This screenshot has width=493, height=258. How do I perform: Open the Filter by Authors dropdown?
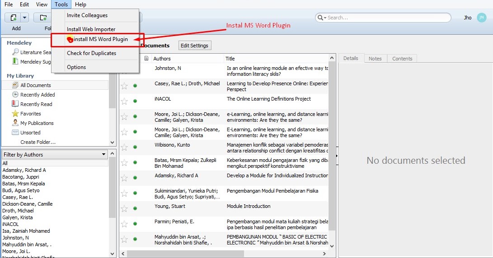(x=55, y=154)
